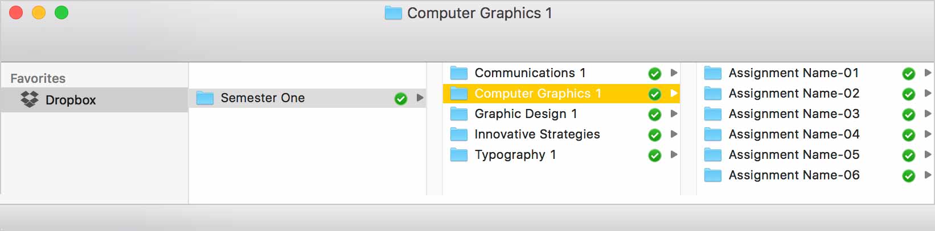Click the Communications 1 folder icon
The image size is (935, 231).
click(459, 73)
